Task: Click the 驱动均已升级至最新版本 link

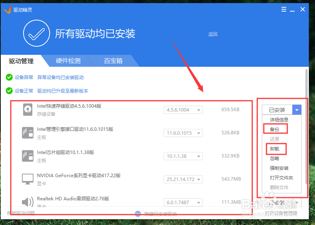Action: [63, 91]
